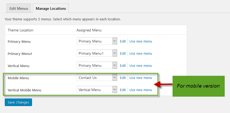The image size is (230, 113).
Task: Click Use new menu for Vertical Mobile Menu
Action: [141, 90]
